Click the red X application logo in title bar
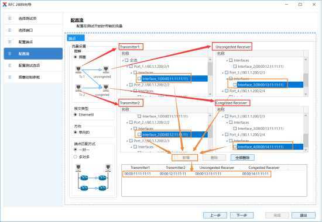 5,4
